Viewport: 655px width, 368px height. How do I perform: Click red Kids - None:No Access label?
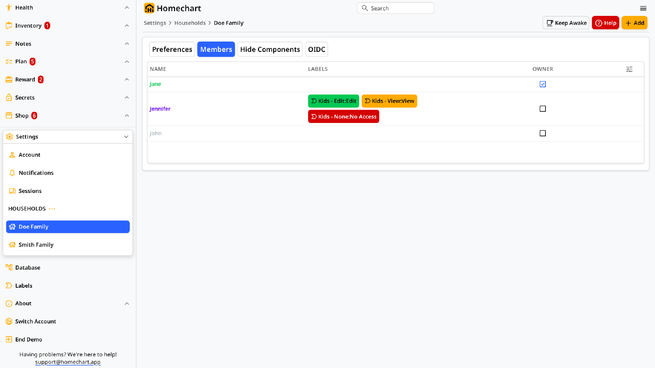tap(344, 117)
